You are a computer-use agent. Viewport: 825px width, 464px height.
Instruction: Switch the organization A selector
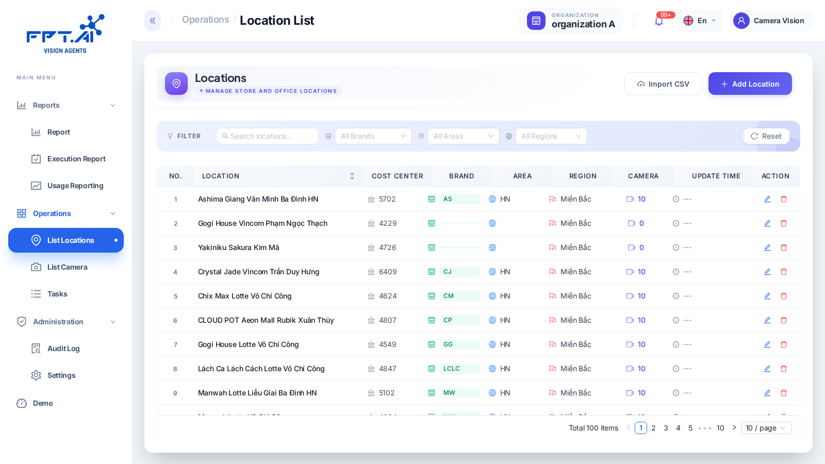click(571, 21)
